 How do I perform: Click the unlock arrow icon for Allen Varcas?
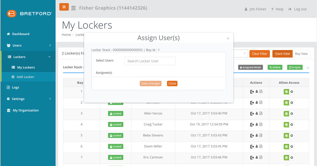point(252,113)
